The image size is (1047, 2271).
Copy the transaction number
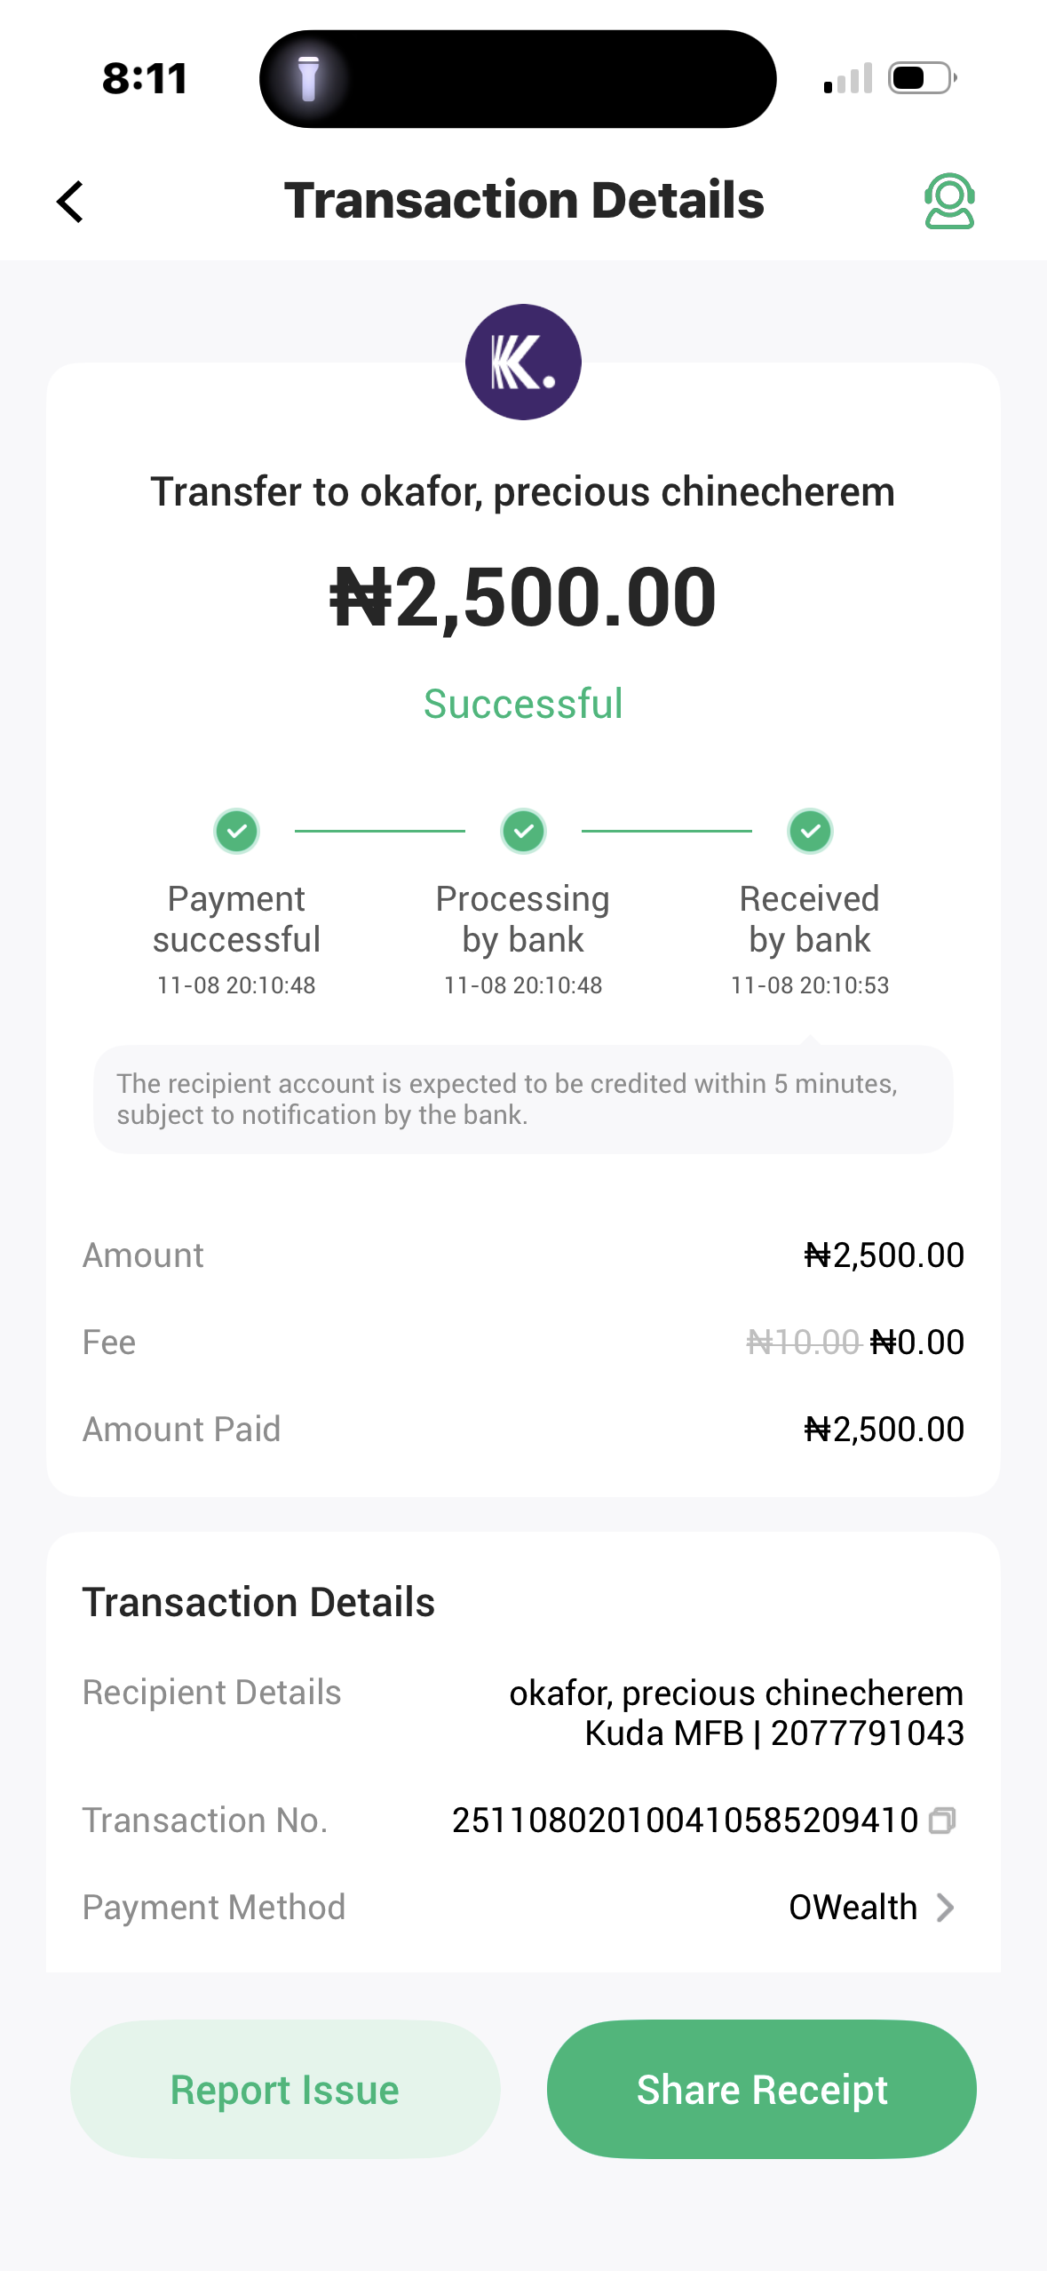pyautogui.click(x=942, y=1821)
